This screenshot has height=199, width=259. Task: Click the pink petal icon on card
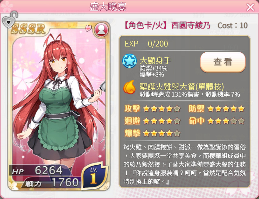click(x=89, y=28)
